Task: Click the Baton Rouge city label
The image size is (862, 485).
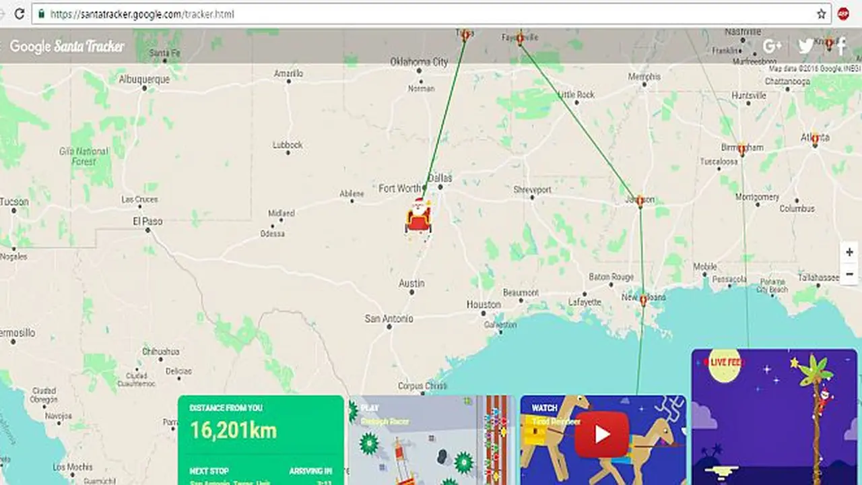Action: tap(611, 277)
